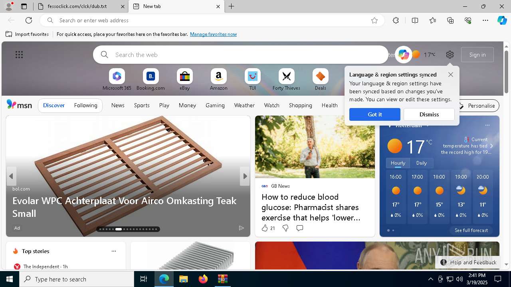Open Top stories more options
The height and width of the screenshot is (287, 511).
coord(114,251)
